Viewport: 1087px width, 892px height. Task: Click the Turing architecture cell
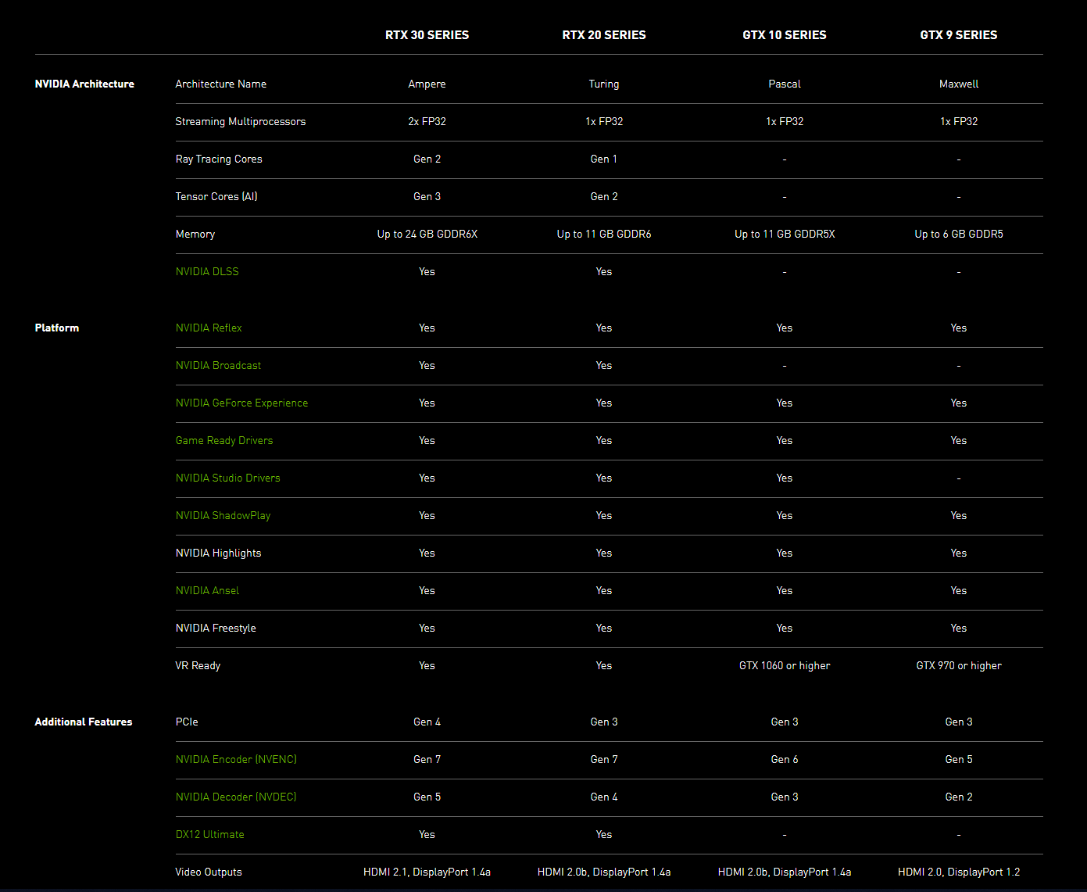point(604,84)
